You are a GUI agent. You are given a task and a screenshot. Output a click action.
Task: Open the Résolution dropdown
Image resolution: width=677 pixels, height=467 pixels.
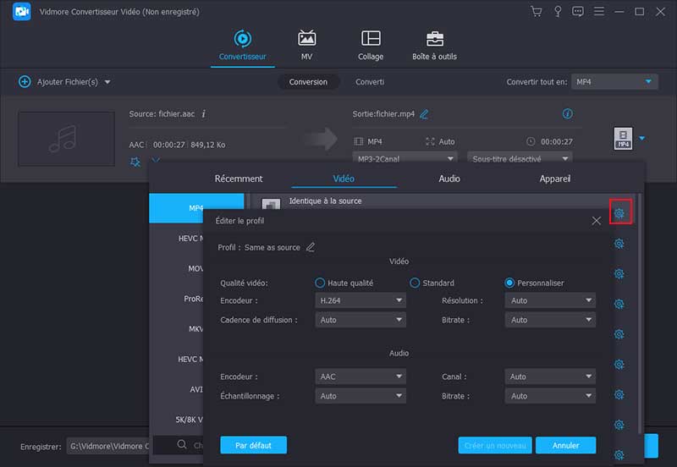[550, 300]
